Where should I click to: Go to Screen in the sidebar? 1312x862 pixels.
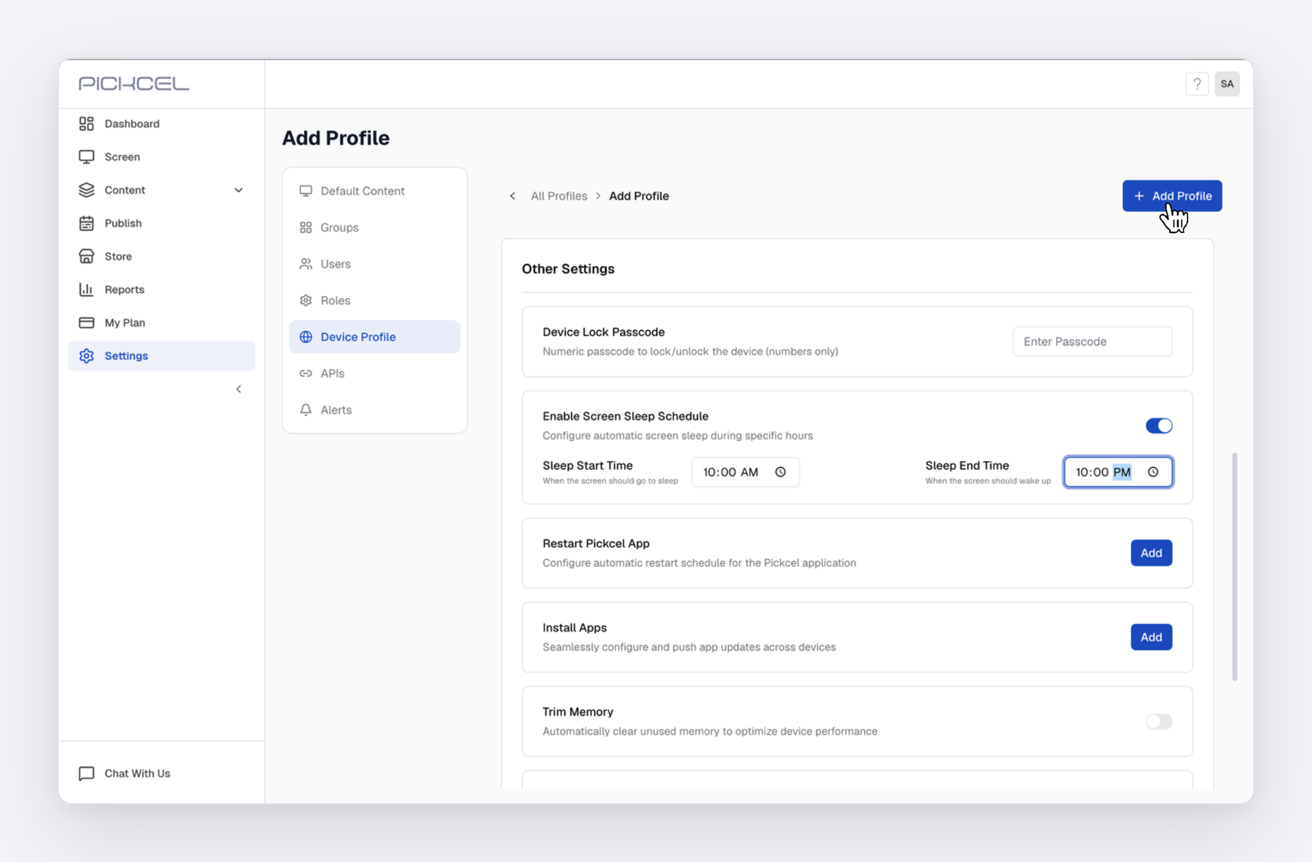162,157
